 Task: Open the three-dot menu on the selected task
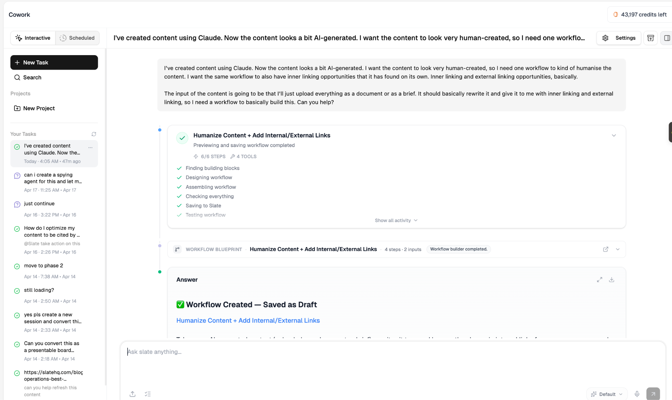tap(91, 148)
